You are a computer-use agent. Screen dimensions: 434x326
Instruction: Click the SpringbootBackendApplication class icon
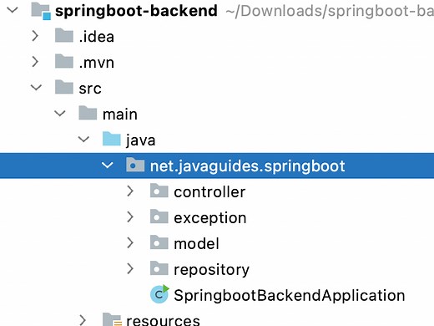[x=159, y=294]
